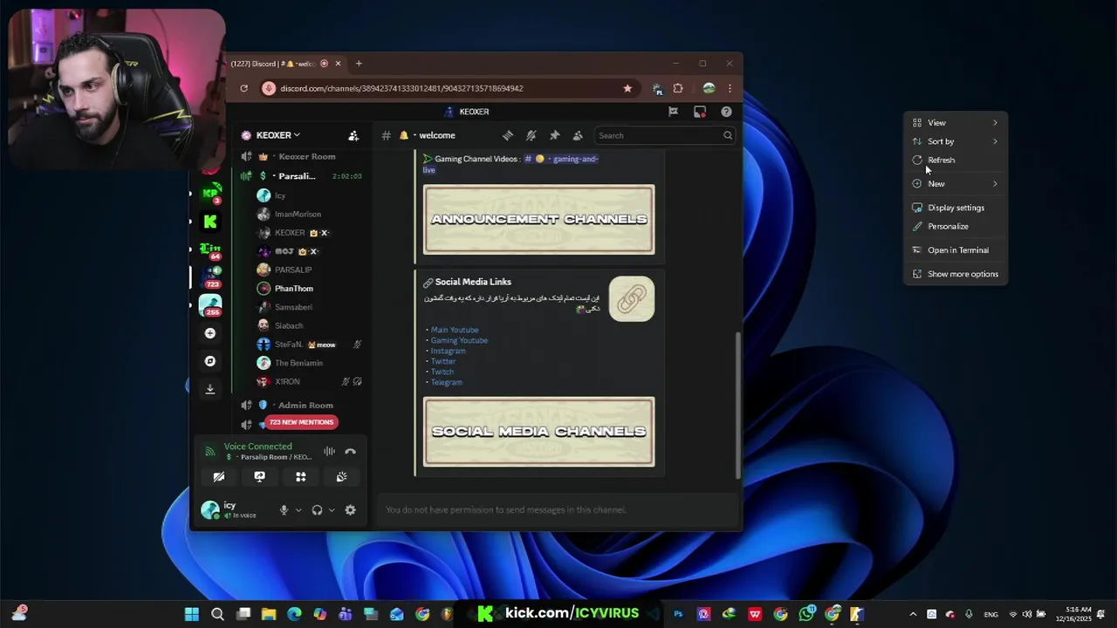Click the voice connection signal icon

(209, 451)
